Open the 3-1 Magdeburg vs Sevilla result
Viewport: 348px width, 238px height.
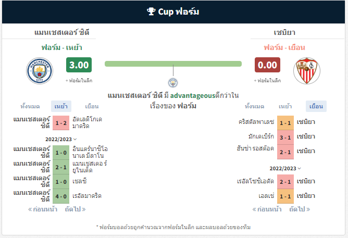click(x=285, y=137)
